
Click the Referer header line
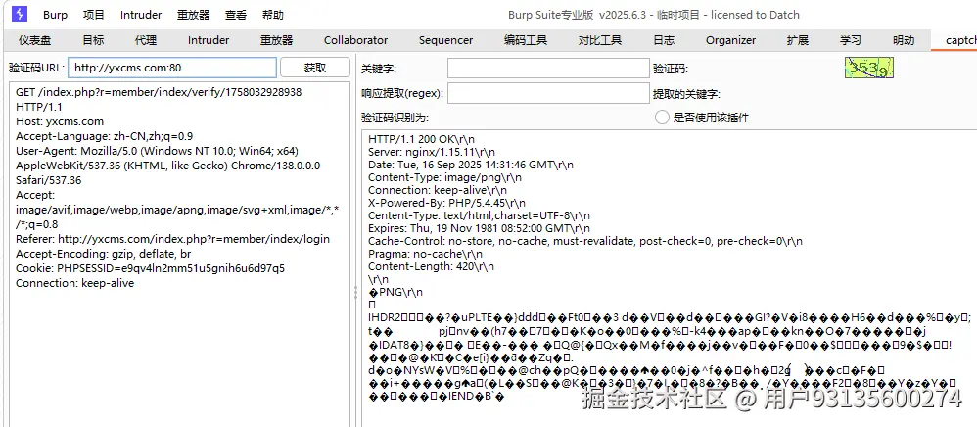click(172, 239)
